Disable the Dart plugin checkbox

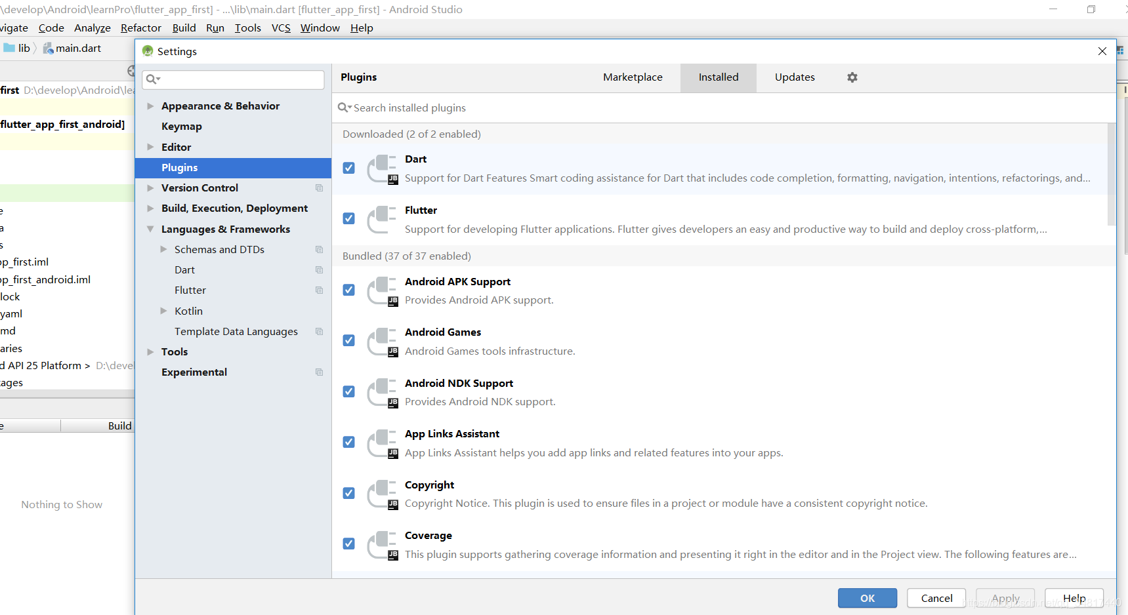[349, 168]
